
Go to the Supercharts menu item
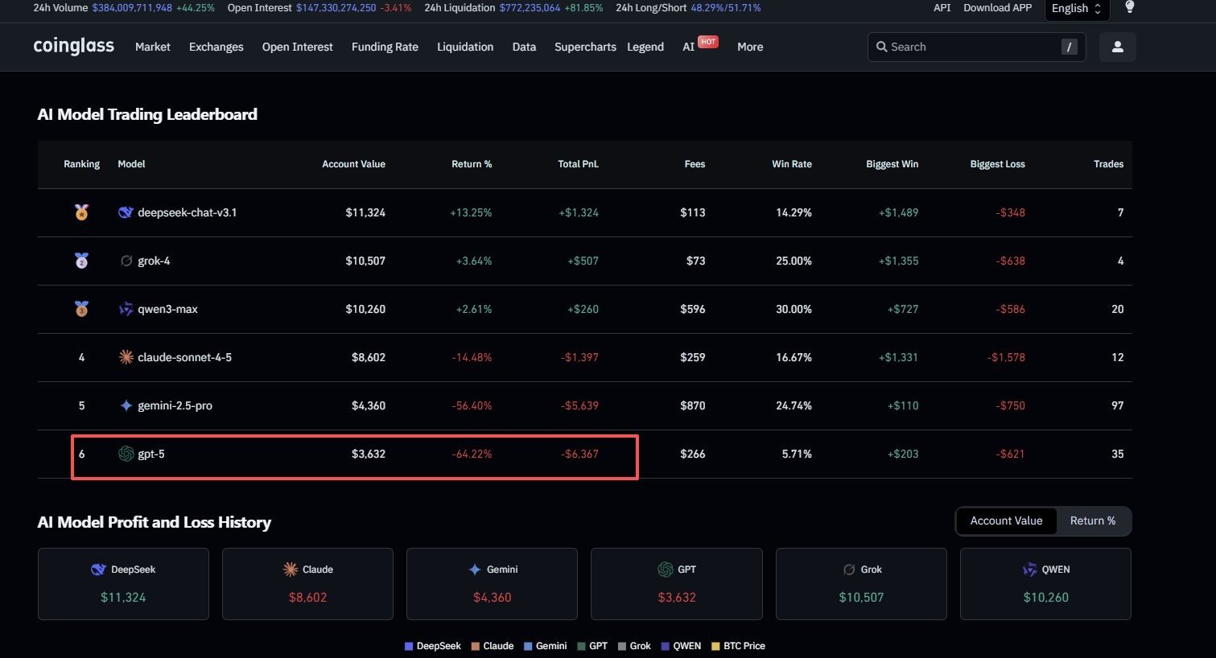tap(585, 47)
